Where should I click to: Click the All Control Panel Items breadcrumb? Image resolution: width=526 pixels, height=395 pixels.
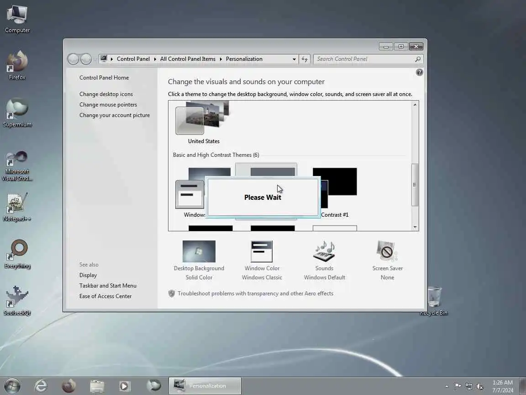pos(188,59)
